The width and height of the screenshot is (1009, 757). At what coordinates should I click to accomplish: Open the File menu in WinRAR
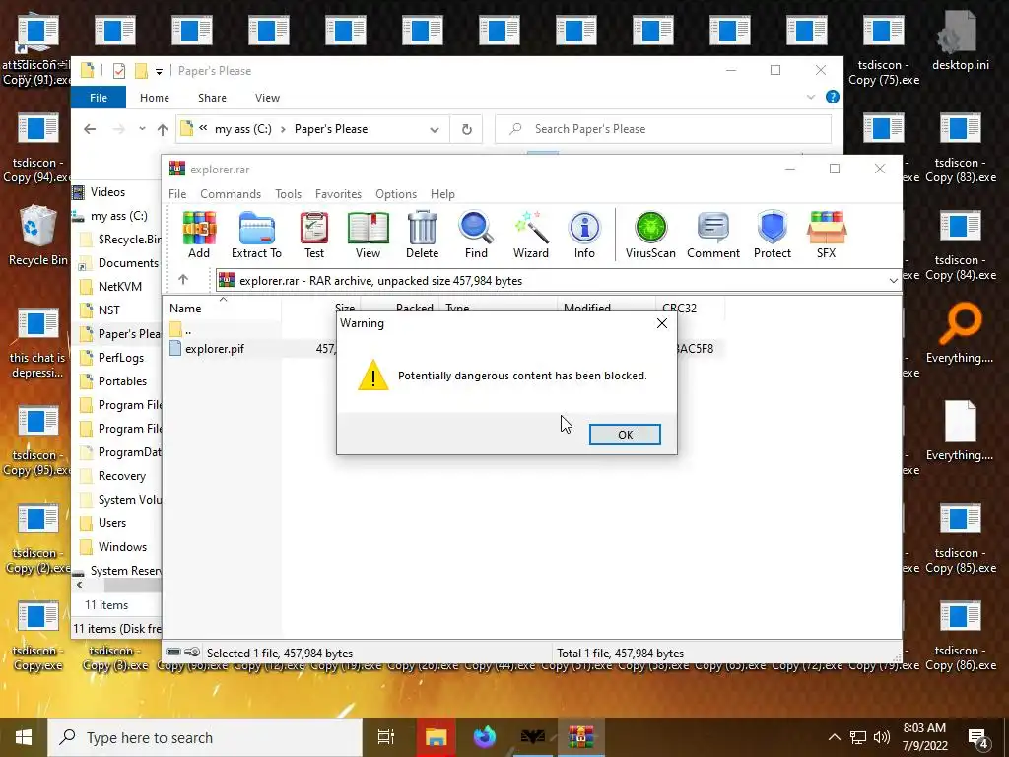coord(177,194)
